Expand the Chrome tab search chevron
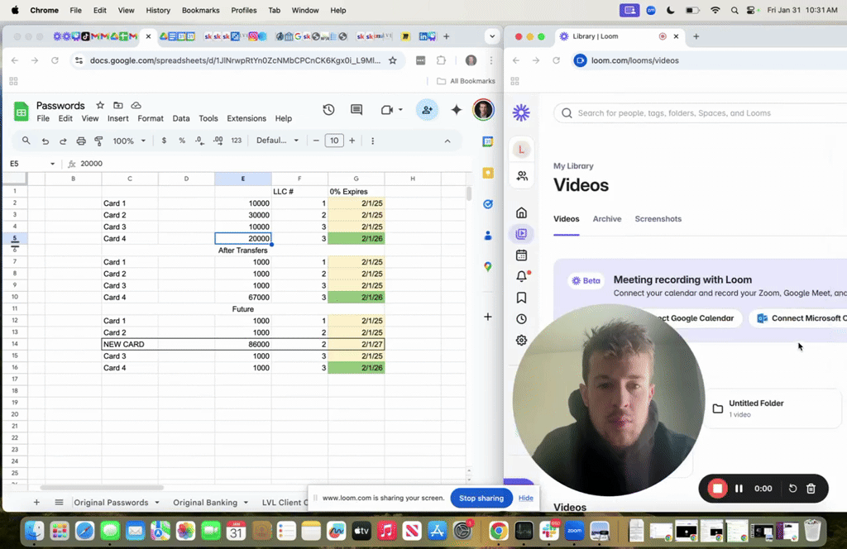847x549 pixels. tap(492, 36)
